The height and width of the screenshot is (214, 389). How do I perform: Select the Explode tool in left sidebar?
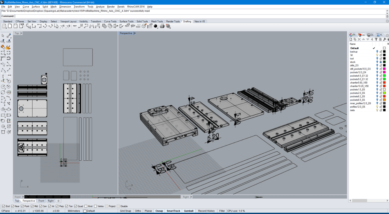pos(8,47)
